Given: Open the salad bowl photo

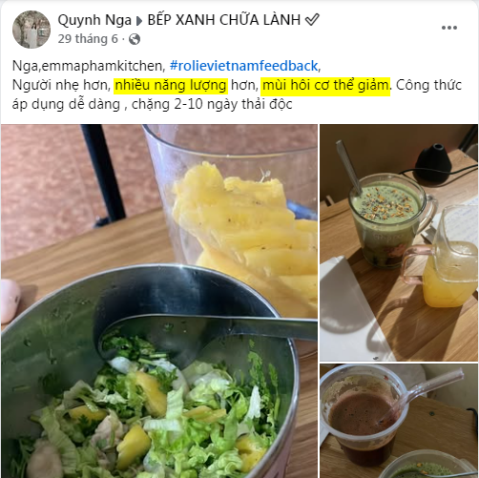Looking at the screenshot, I should point(159,301).
